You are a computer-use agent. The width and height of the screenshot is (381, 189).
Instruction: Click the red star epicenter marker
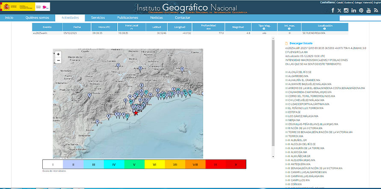coord(136,113)
